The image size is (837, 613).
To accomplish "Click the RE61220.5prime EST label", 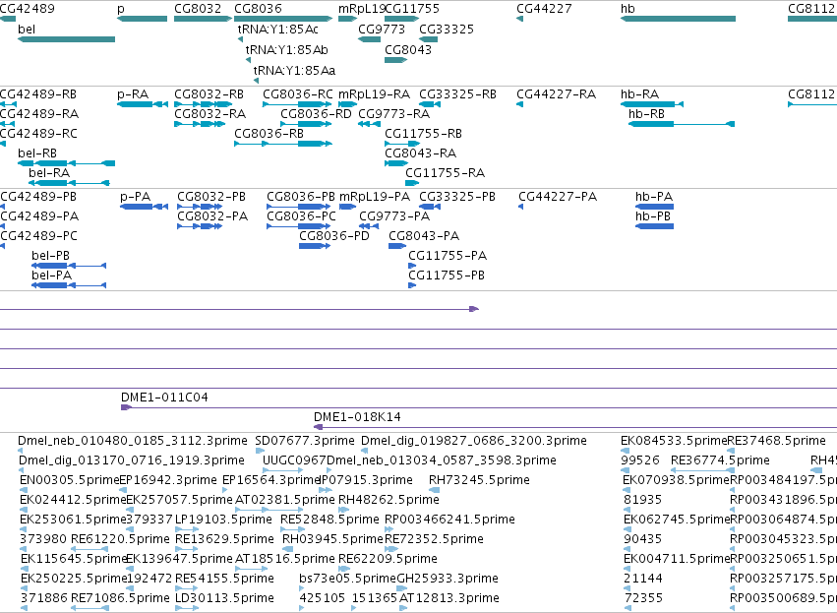I will [x=120, y=539].
